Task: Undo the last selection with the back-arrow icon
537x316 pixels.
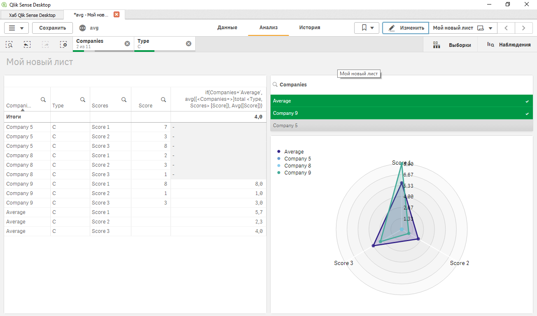Action: (x=27, y=44)
